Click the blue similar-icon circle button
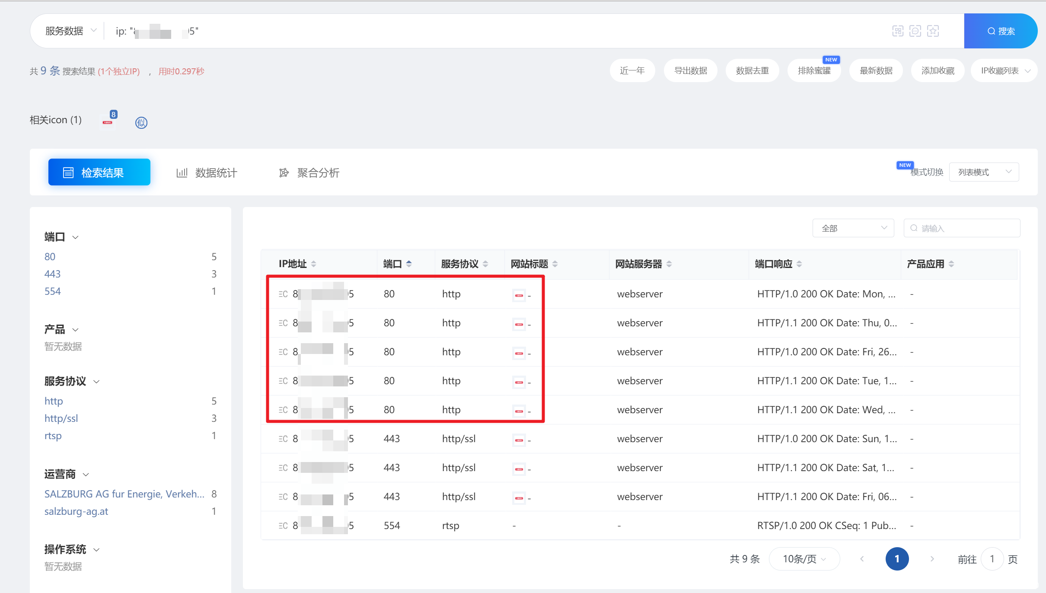 tap(141, 123)
